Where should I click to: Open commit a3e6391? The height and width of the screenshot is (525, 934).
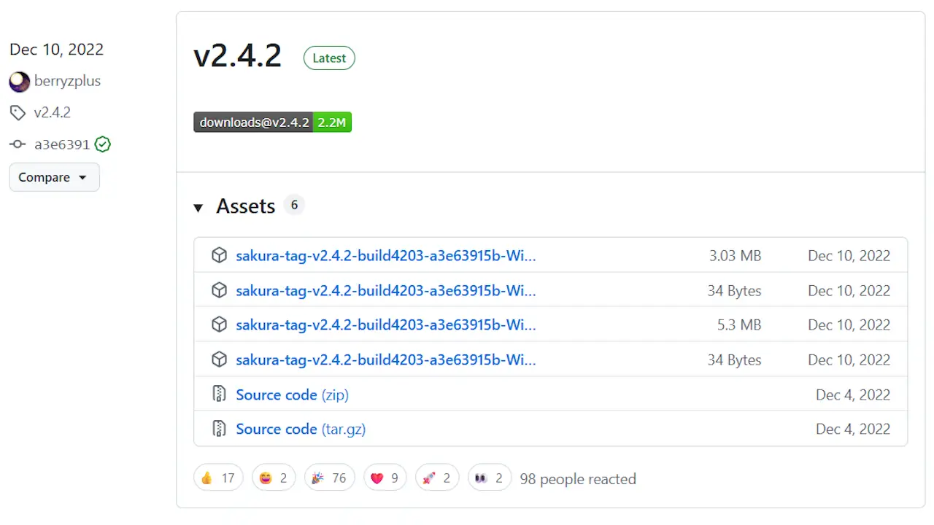click(x=62, y=144)
